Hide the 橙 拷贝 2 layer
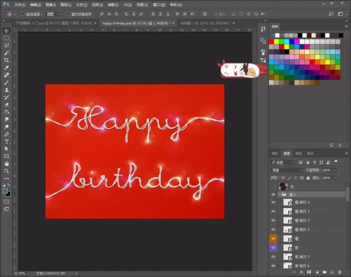 tap(273, 220)
